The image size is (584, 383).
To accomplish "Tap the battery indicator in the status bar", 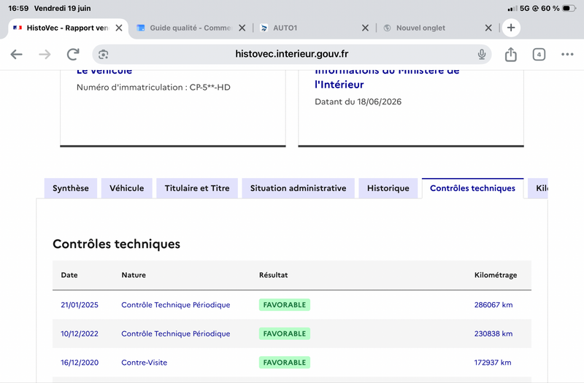I will point(569,8).
